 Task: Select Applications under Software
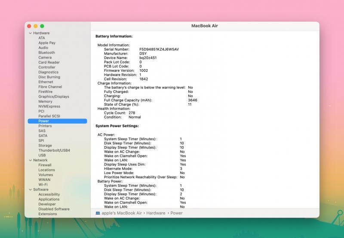[49, 199]
